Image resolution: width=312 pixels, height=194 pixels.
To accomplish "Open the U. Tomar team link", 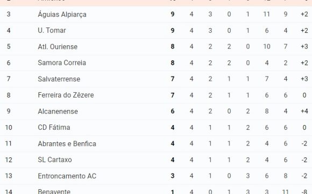I will 52,31.
